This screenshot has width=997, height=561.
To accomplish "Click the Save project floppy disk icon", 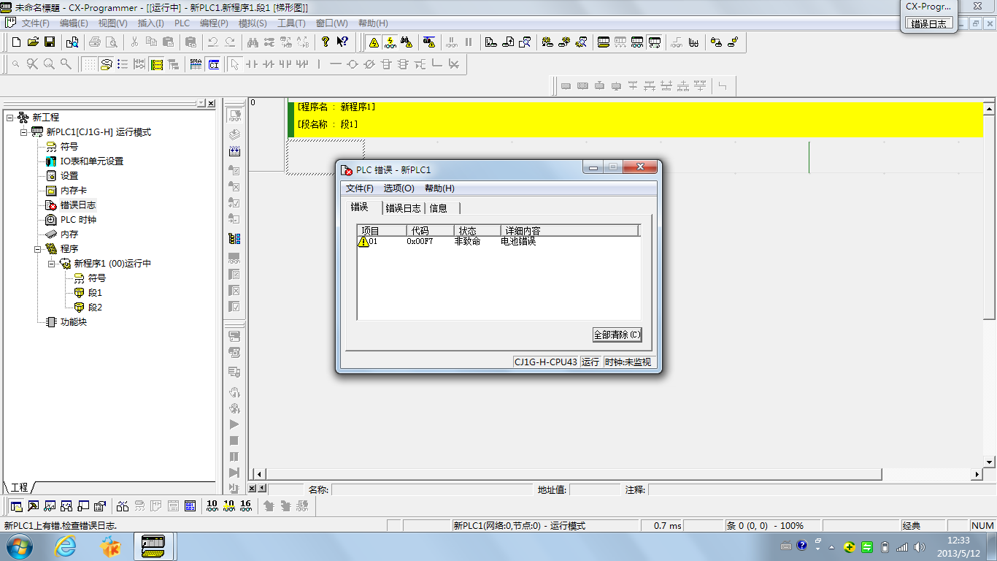I will 50,42.
